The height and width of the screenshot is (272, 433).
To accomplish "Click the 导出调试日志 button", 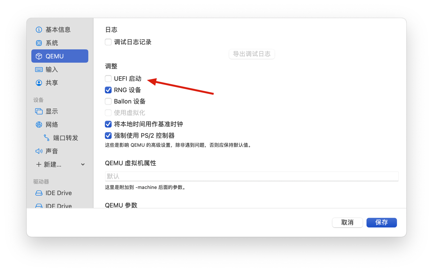I will (x=252, y=54).
